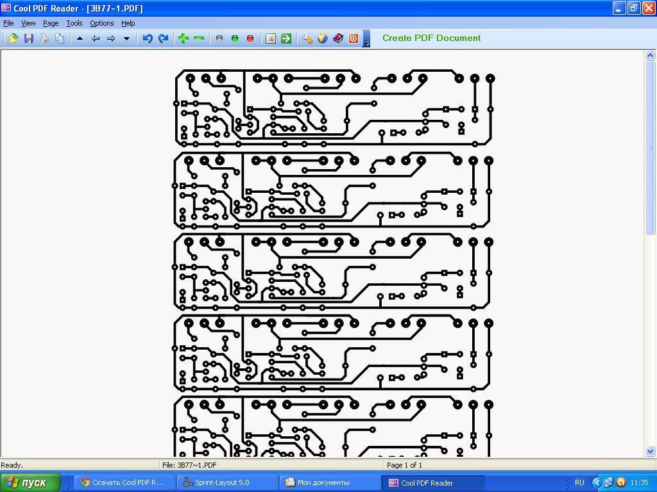
Task: Click the globe web icon
Action: click(323, 38)
